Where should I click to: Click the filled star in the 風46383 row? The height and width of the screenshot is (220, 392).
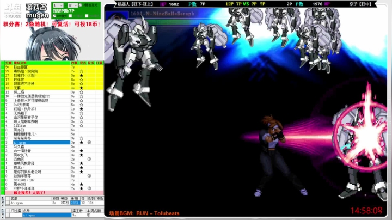click(81, 184)
